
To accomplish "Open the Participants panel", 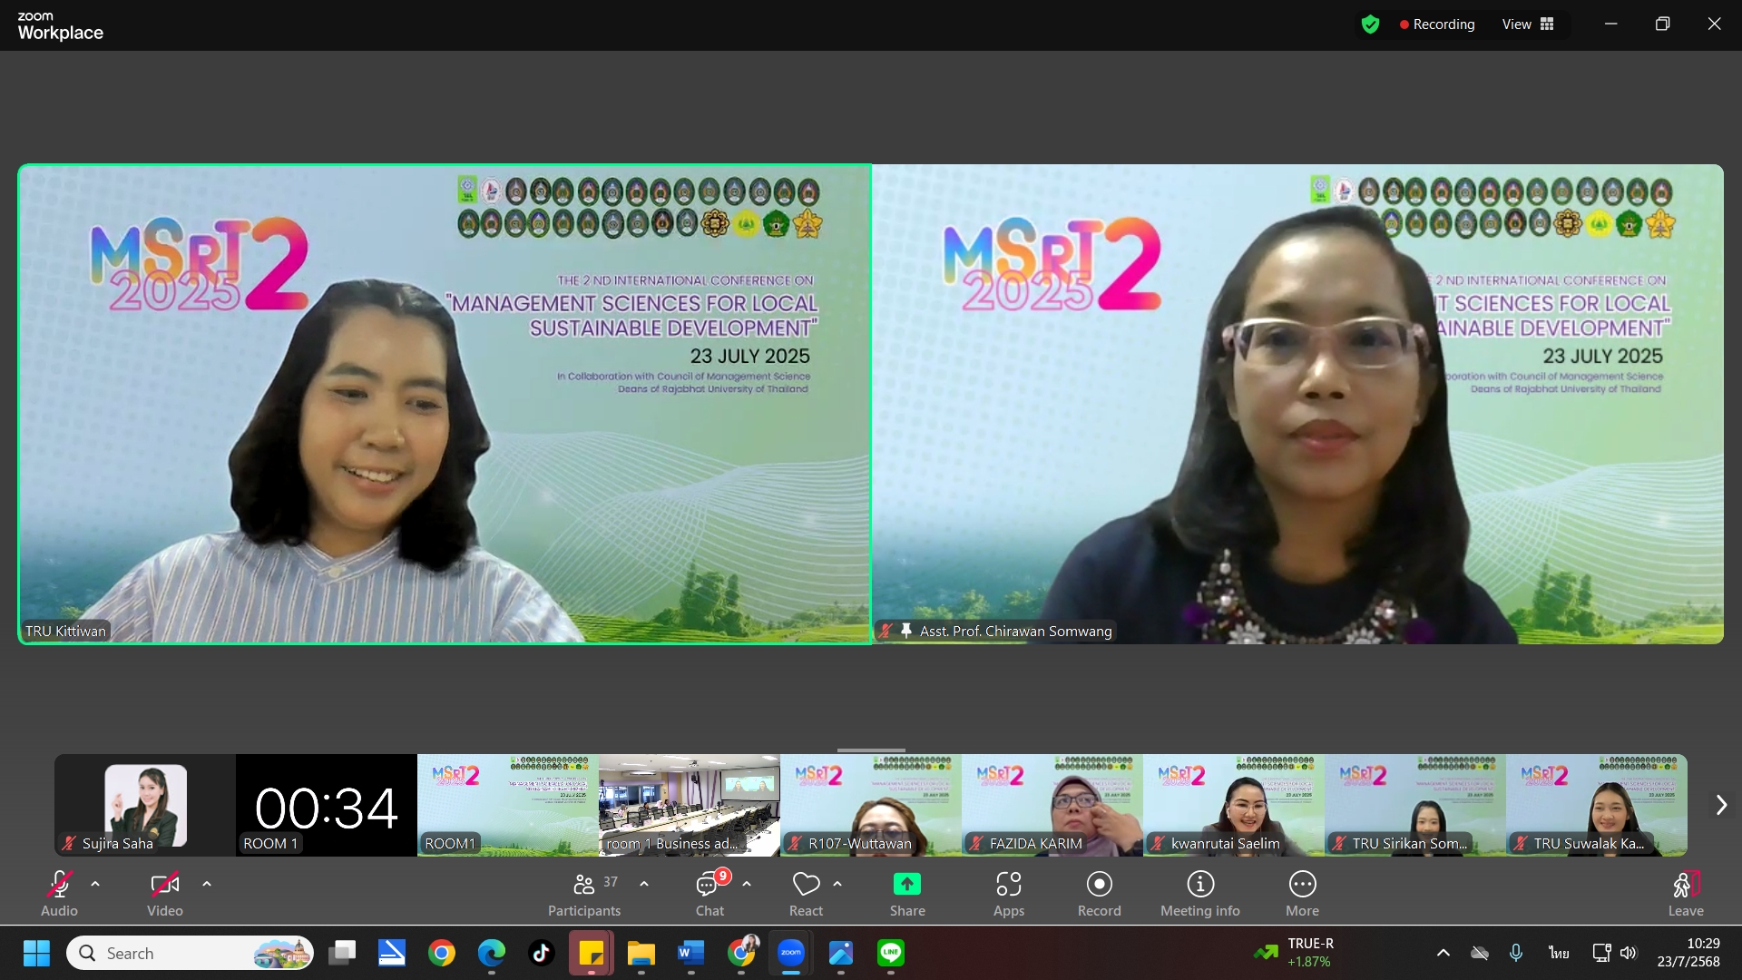I will (584, 894).
